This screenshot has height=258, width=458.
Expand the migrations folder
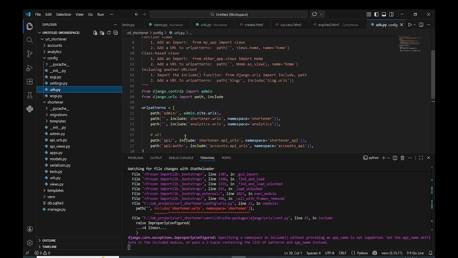point(58,115)
